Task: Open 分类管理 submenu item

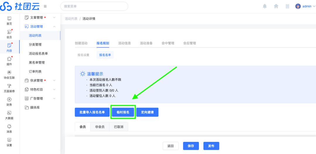Action: pyautogui.click(x=35, y=45)
